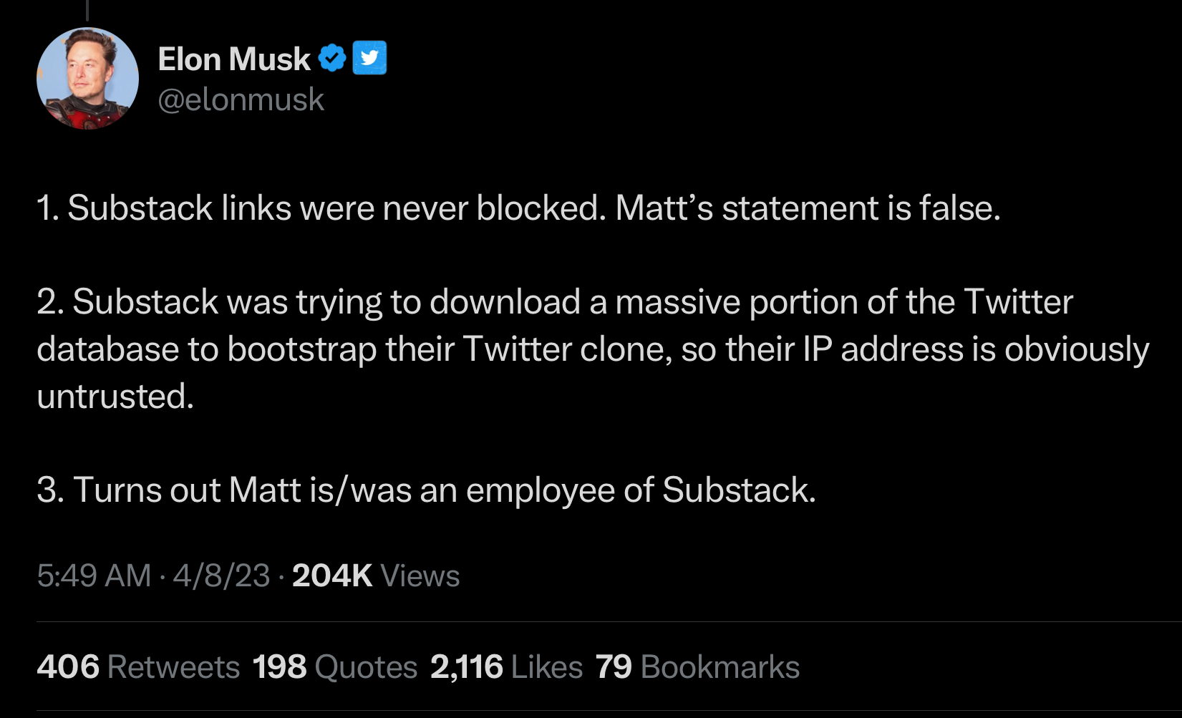Image resolution: width=1182 pixels, height=718 pixels.
Task: Click the 4/8/23 post date
Action: tap(221, 576)
